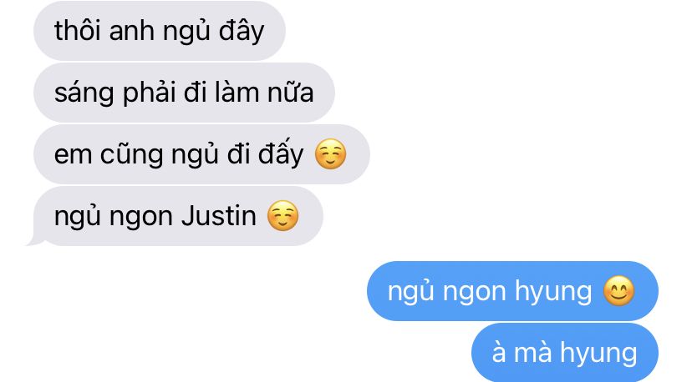Tap the gray "ngủ ngon Justin" message bubble
Screen dimensions: 692x382
pos(178,216)
